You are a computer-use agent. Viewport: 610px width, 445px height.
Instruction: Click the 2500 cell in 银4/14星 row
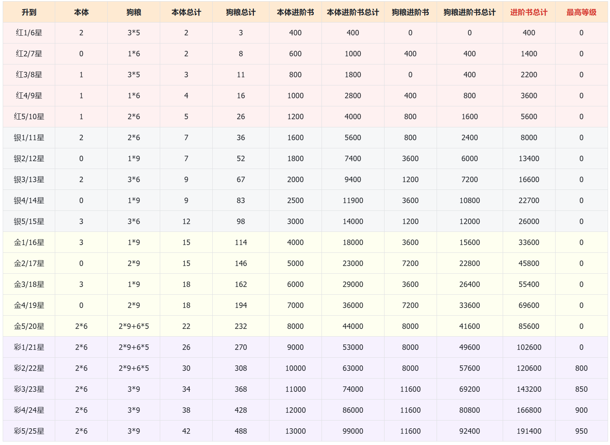[295, 201]
